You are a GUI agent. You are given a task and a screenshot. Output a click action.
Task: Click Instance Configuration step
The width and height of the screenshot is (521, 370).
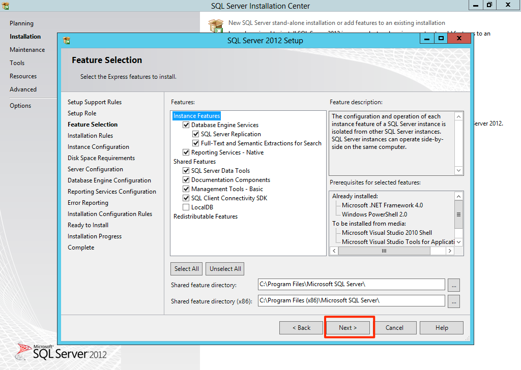98,147
